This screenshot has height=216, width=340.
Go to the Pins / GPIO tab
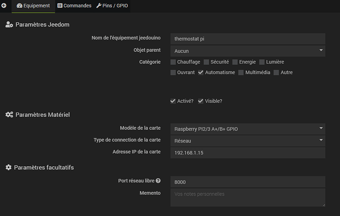click(112, 6)
